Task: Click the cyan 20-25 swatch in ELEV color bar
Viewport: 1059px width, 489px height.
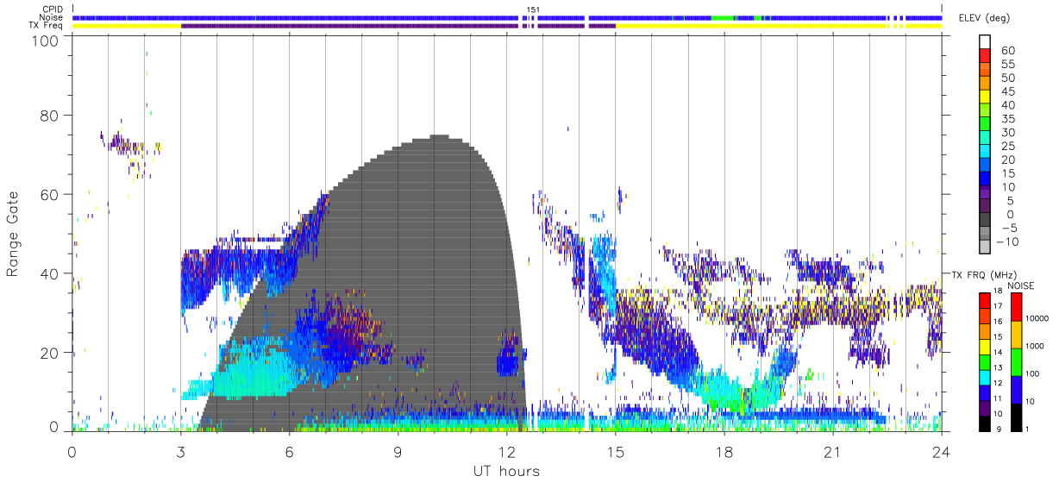Action: point(986,151)
